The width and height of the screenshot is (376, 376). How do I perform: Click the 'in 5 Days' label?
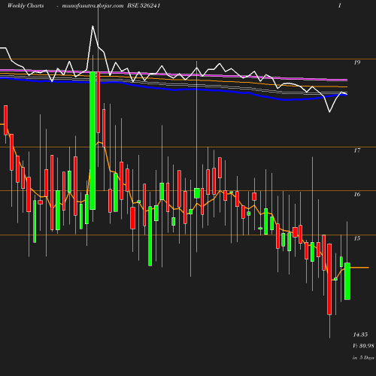click(363, 357)
